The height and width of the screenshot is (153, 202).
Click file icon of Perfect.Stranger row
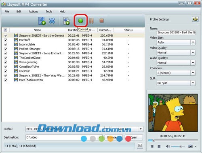(x=16, y=49)
